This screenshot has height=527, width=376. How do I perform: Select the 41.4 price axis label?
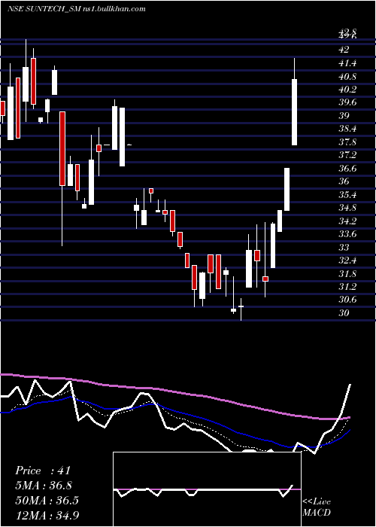pos(347,63)
